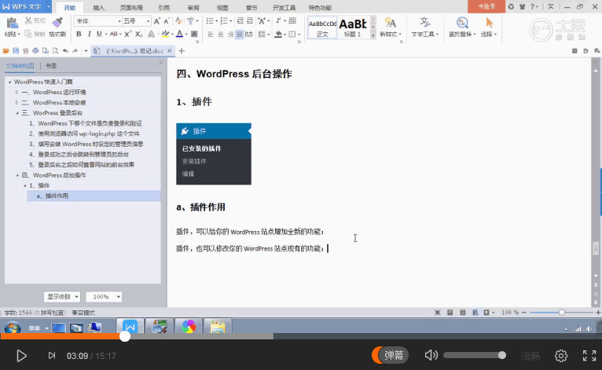Select the 标题 1 style
Screen dimensions: 602x370
pyautogui.click(x=352, y=27)
